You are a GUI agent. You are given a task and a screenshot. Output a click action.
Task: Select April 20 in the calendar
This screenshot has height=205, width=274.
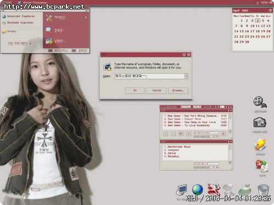(268, 31)
